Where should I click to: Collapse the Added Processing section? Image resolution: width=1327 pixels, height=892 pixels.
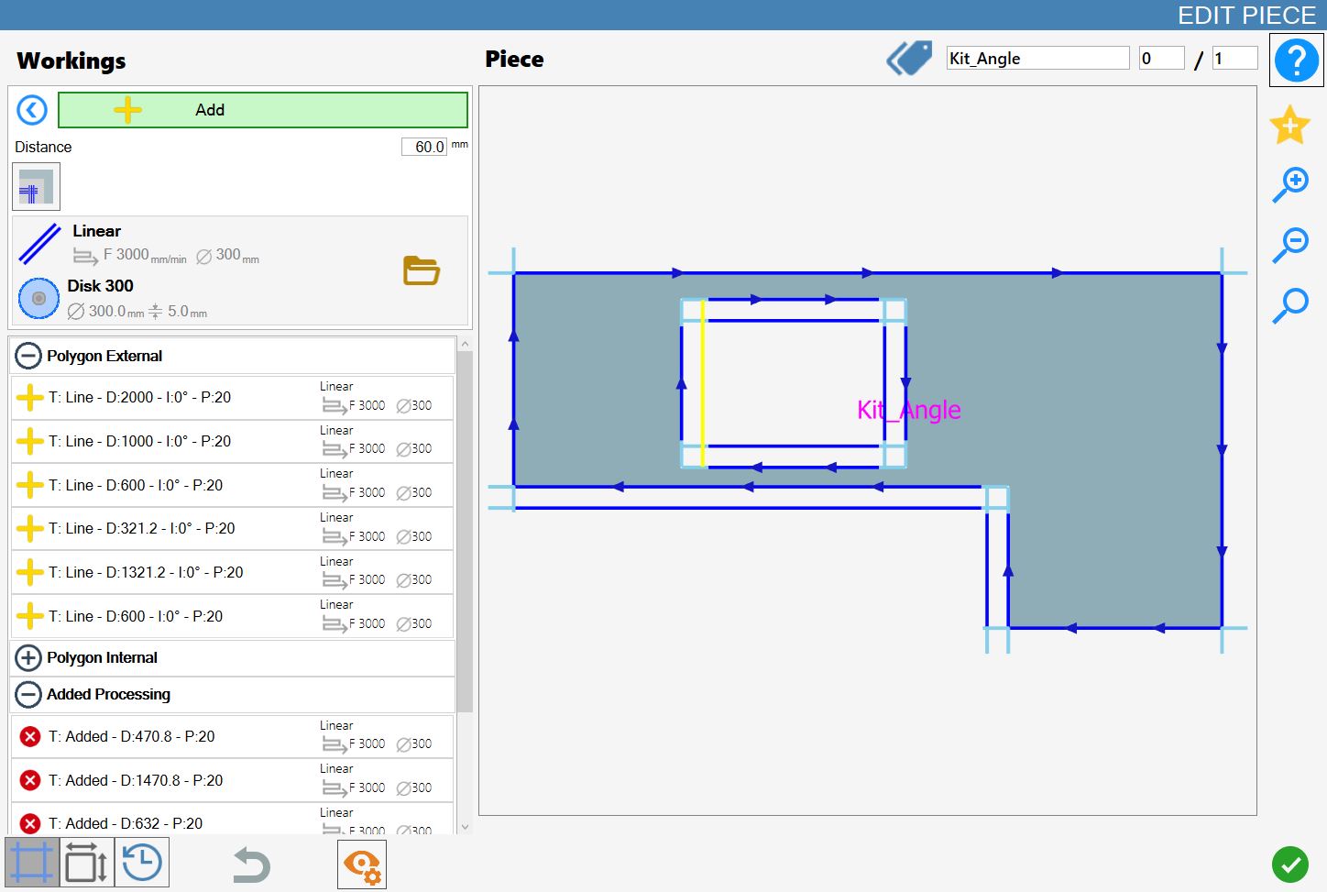pyautogui.click(x=28, y=694)
